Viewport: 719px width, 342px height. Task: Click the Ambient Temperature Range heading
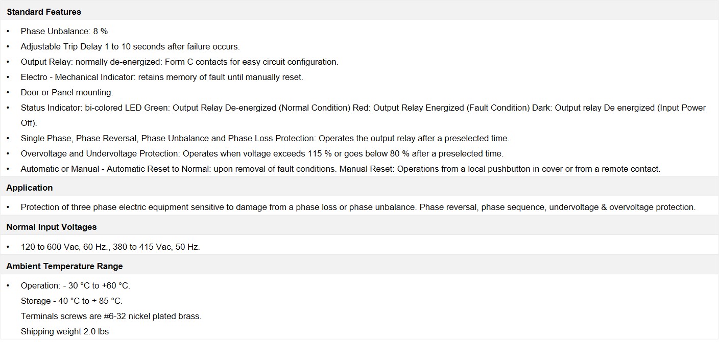point(65,266)
